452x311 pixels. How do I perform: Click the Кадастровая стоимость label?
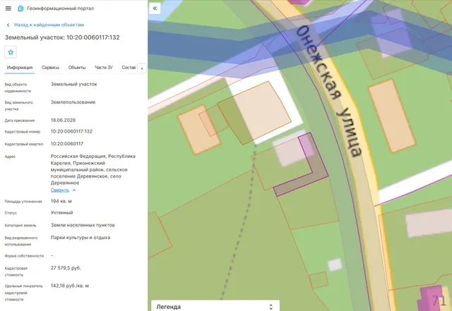click(x=16, y=272)
